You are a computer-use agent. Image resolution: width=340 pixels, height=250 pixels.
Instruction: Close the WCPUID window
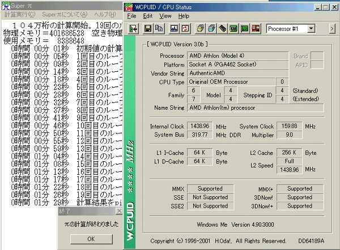[334, 7]
